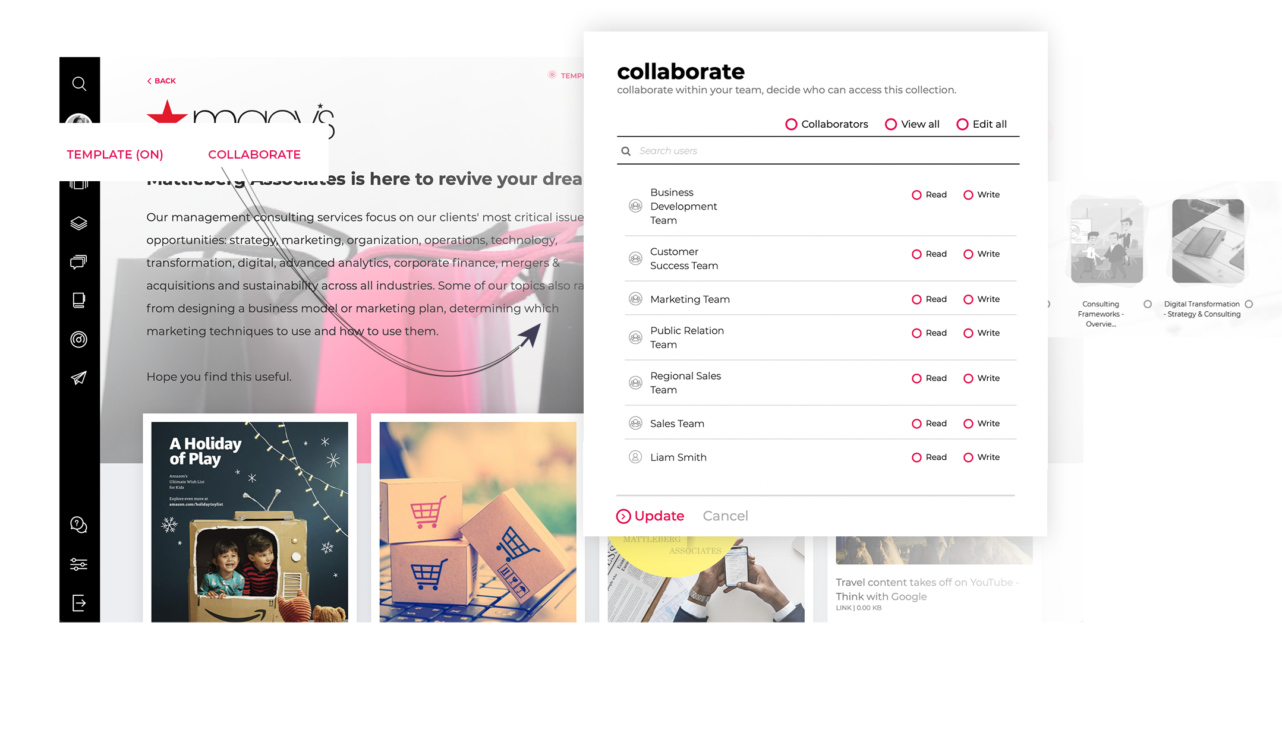Click the layers/stack icon in sidebar
This screenshot has width=1282, height=752.
pyautogui.click(x=80, y=221)
